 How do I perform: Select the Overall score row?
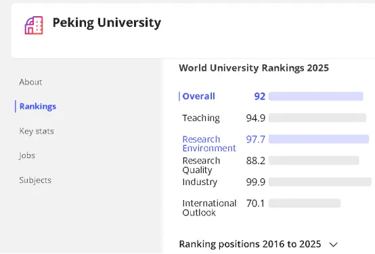271,96
